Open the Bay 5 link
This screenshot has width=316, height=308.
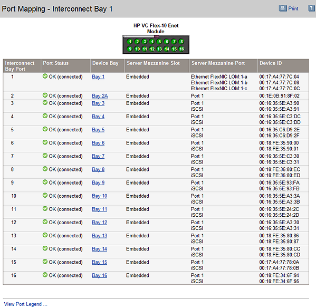[x=98, y=130]
